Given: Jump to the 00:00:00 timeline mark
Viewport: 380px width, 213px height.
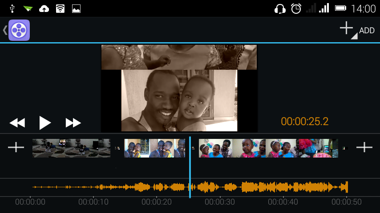Looking at the screenshot, I should tap(30, 202).
